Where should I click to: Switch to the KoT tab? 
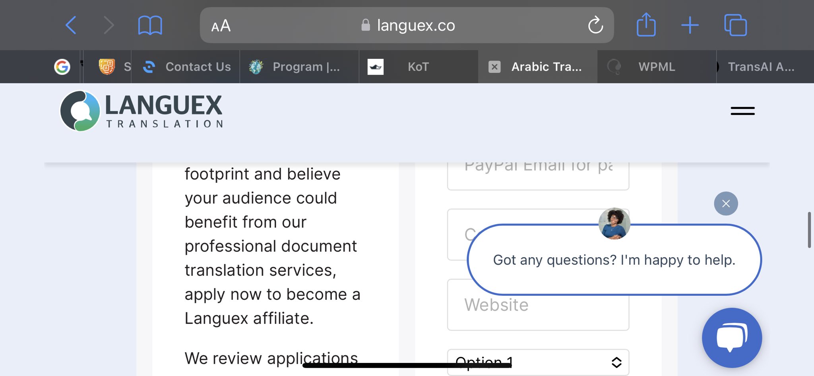[418, 67]
